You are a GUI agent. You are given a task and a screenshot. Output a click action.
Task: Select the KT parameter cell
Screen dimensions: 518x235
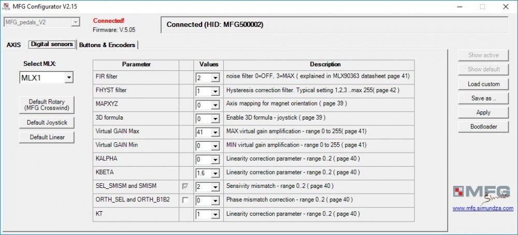(x=136, y=214)
